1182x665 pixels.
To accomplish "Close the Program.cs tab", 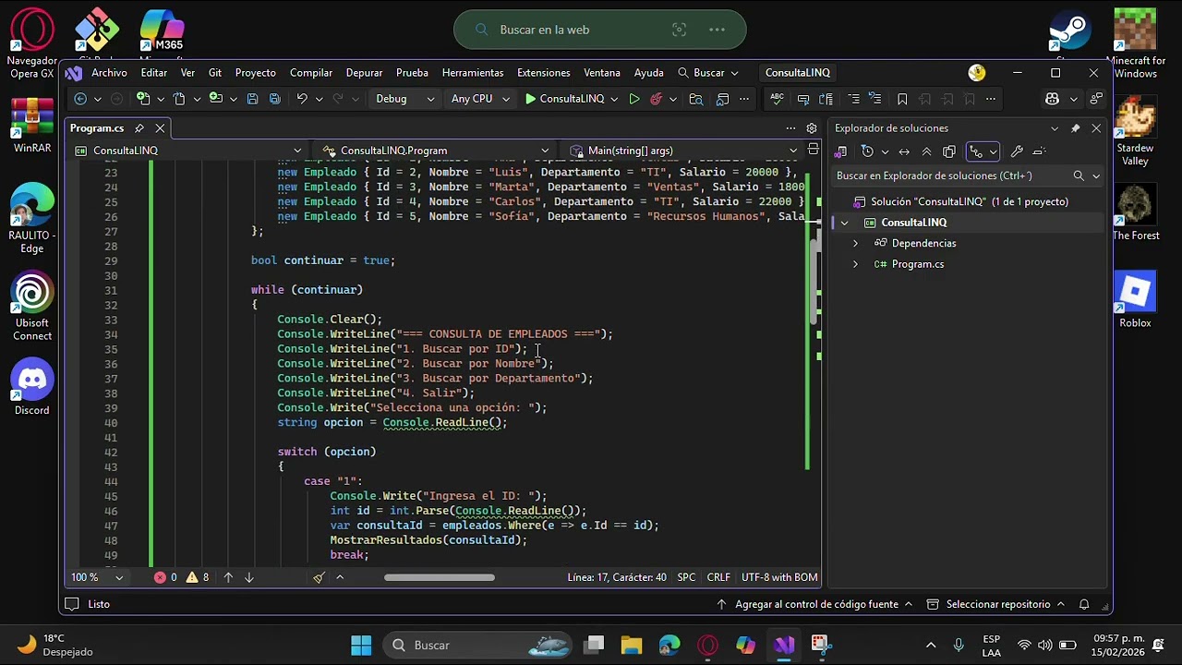I will [160, 128].
